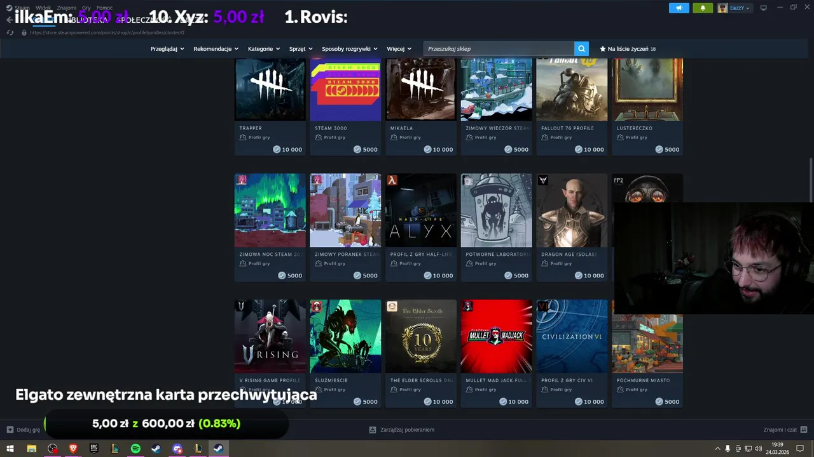Click the taskbar microphone tray icon
This screenshot has width=814, height=457.
[728, 448]
